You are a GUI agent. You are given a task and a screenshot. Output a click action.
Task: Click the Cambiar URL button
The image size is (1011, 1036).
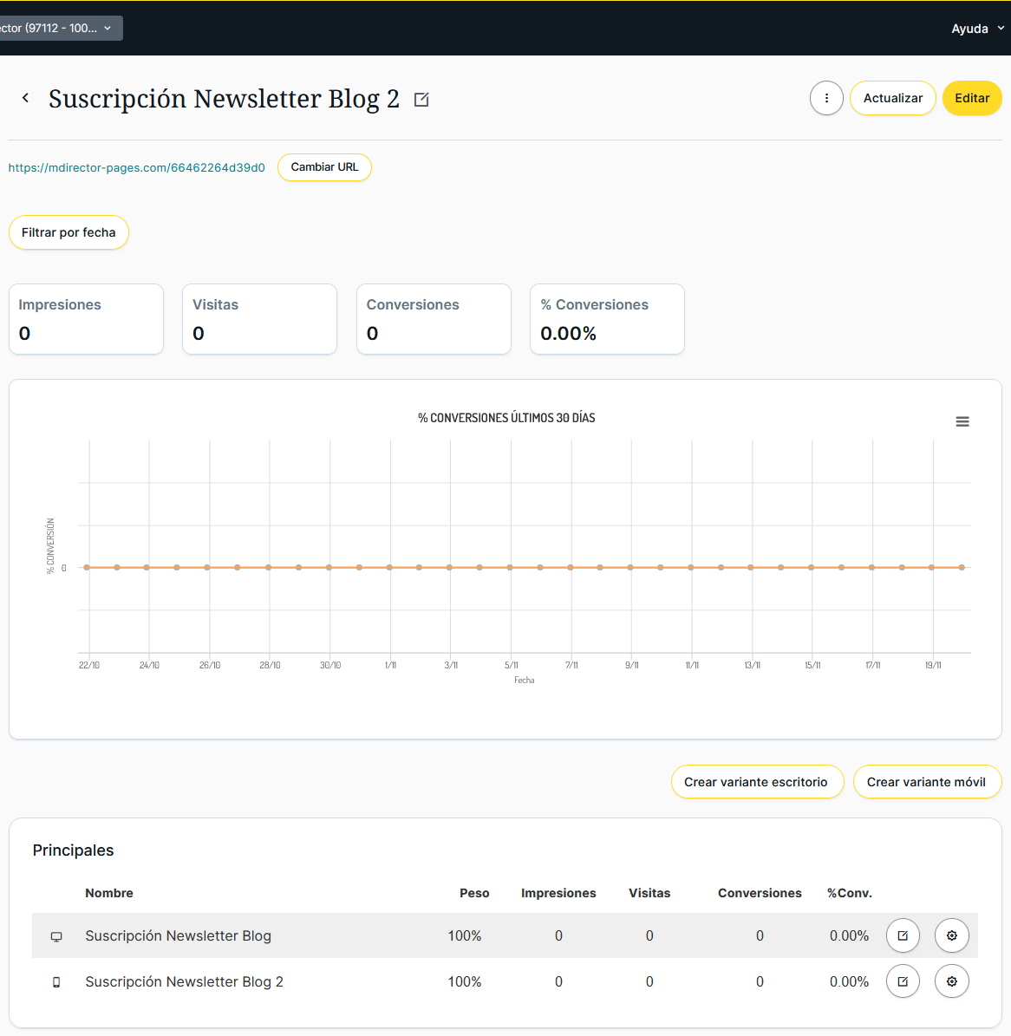(x=324, y=167)
